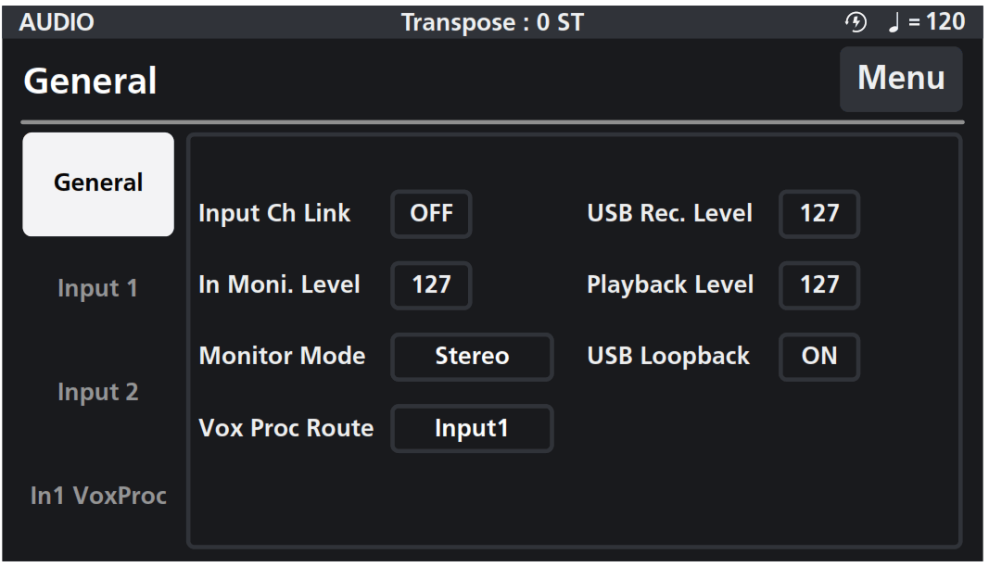Click the Input Ch Link label
Viewport: 989px width, 567px height.
(x=274, y=213)
